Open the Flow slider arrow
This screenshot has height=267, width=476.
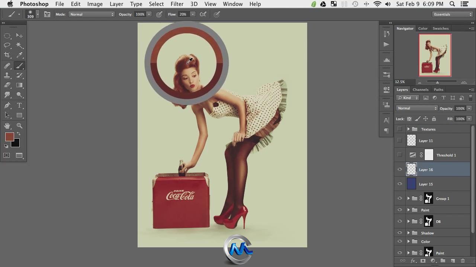coord(193,14)
